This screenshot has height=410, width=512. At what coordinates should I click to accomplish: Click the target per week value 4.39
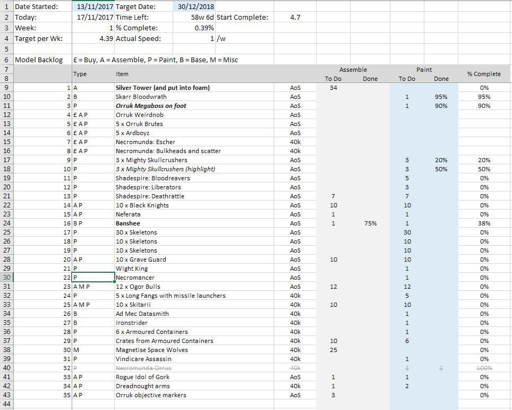[x=93, y=39]
